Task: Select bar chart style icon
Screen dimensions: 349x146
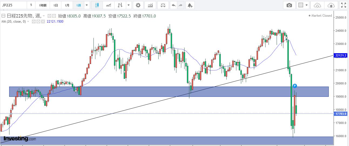Action: 120,5
